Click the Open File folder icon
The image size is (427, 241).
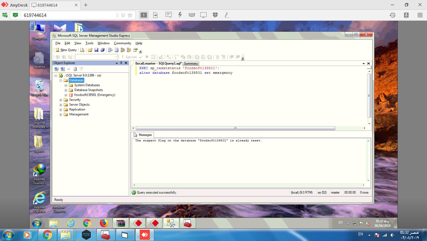90,50
